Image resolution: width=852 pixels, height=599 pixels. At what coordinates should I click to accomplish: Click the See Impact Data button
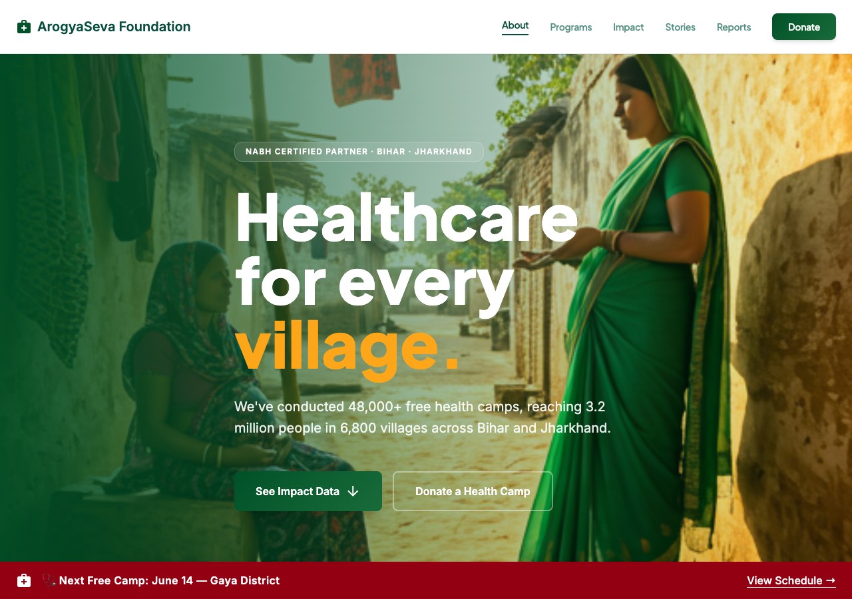point(308,491)
